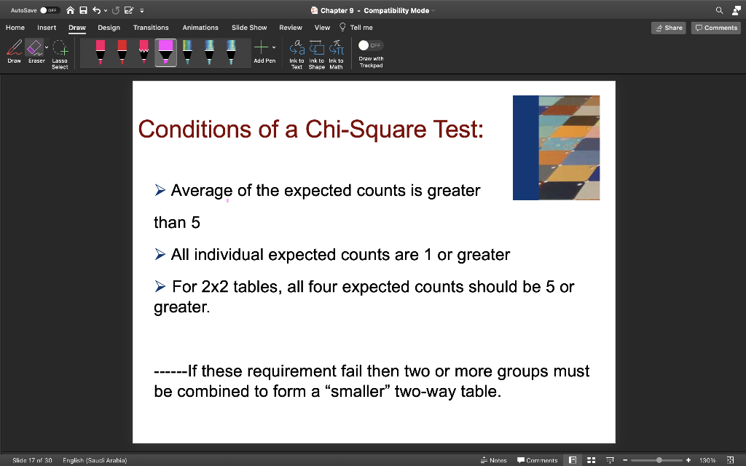The width and height of the screenshot is (746, 466).
Task: Click the 'All individual expected counts' bullet
Action: coord(332,255)
